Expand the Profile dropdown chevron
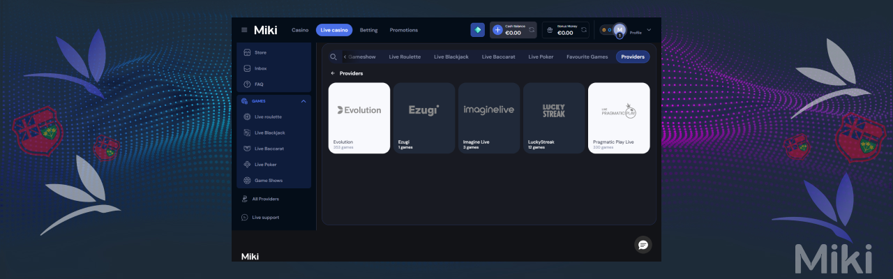The height and width of the screenshot is (279, 893). tap(649, 30)
